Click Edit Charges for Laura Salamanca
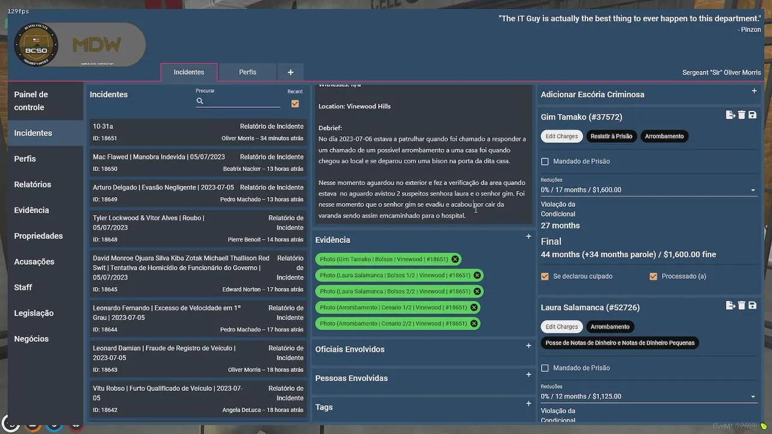Screen dimensions: 772x434 point(562,327)
